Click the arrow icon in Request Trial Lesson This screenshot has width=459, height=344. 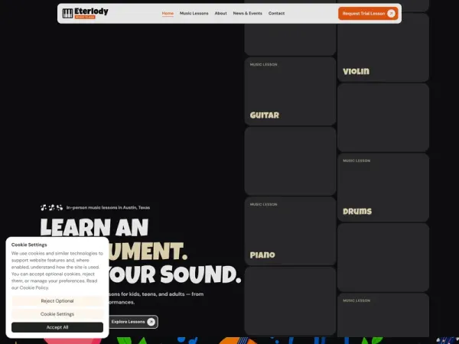coord(391,14)
